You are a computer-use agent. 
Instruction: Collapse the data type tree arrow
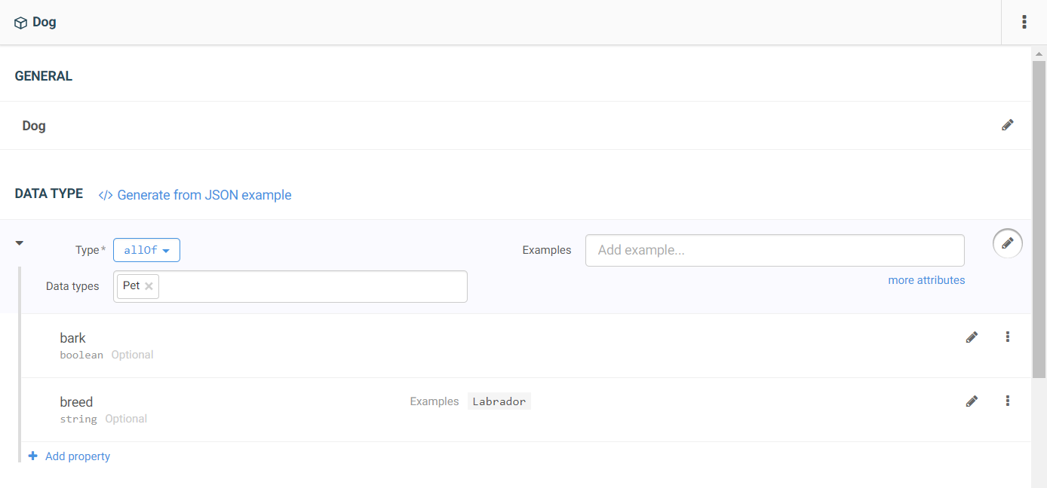click(x=20, y=242)
